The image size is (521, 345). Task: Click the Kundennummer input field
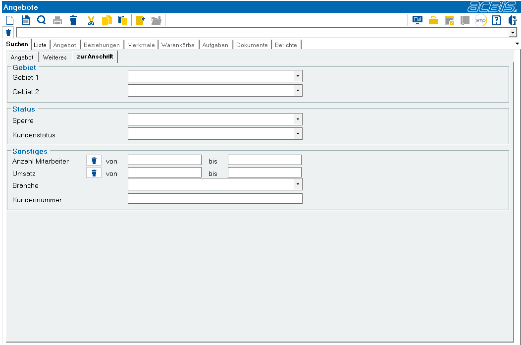(215, 199)
